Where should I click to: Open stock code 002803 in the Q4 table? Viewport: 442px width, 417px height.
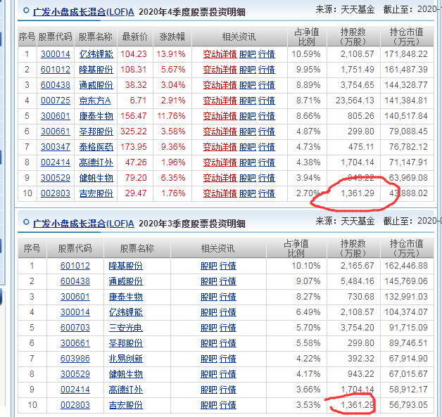(x=56, y=193)
